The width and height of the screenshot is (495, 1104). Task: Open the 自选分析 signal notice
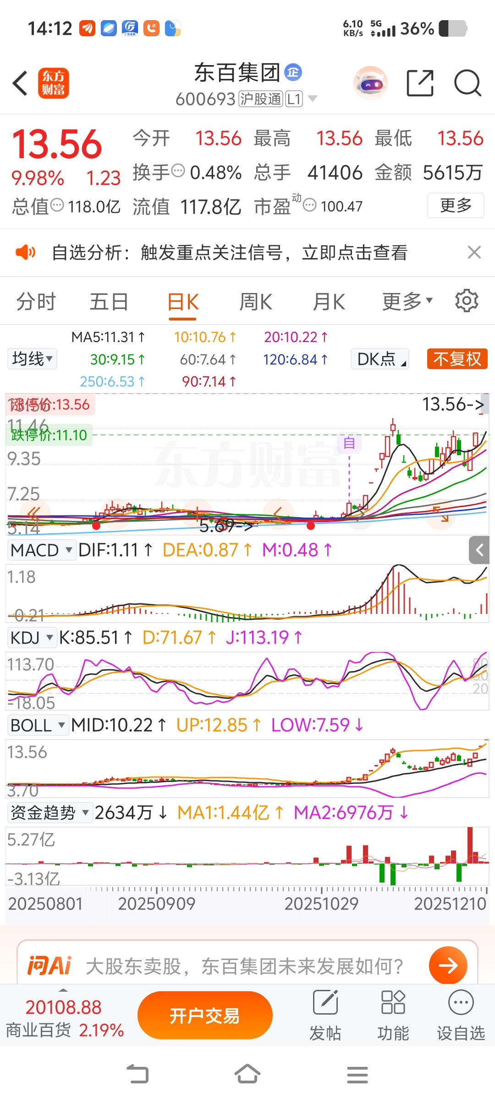[229, 252]
